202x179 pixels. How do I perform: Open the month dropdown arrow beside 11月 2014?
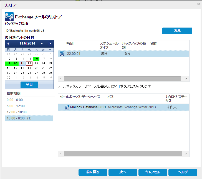tap(42, 44)
